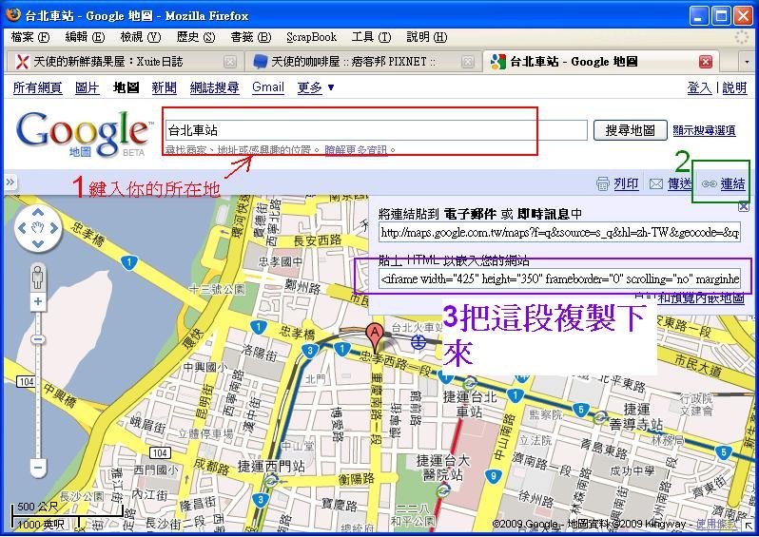Zoom in with the plus button
The width and height of the screenshot is (759, 537).
click(x=38, y=302)
